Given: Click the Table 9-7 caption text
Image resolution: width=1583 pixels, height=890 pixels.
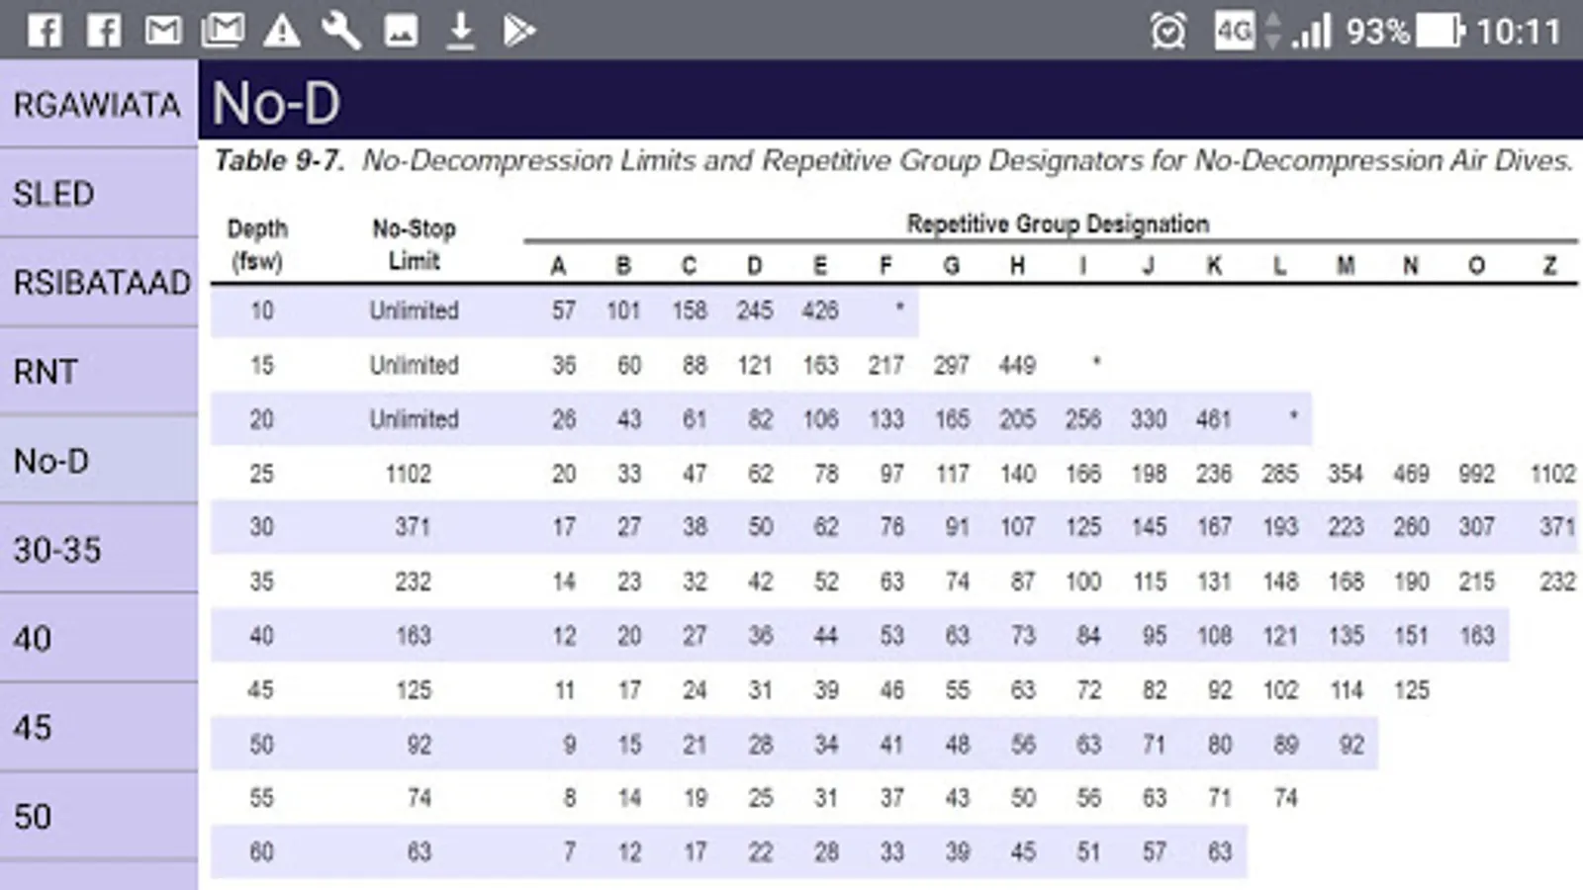Looking at the screenshot, I should pyautogui.click(x=893, y=160).
